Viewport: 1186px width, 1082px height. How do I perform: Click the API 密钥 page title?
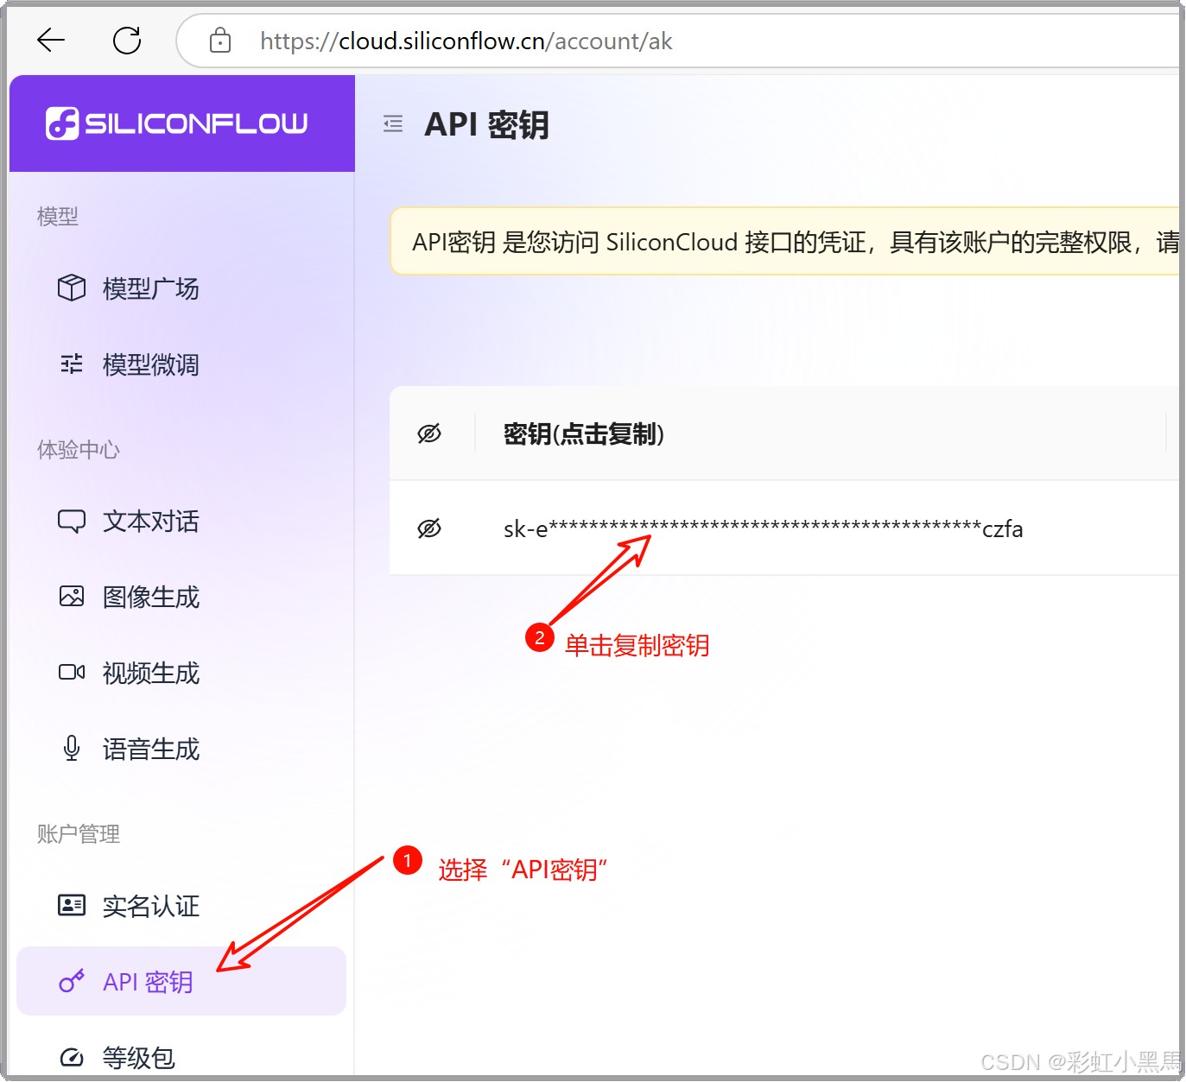[486, 124]
